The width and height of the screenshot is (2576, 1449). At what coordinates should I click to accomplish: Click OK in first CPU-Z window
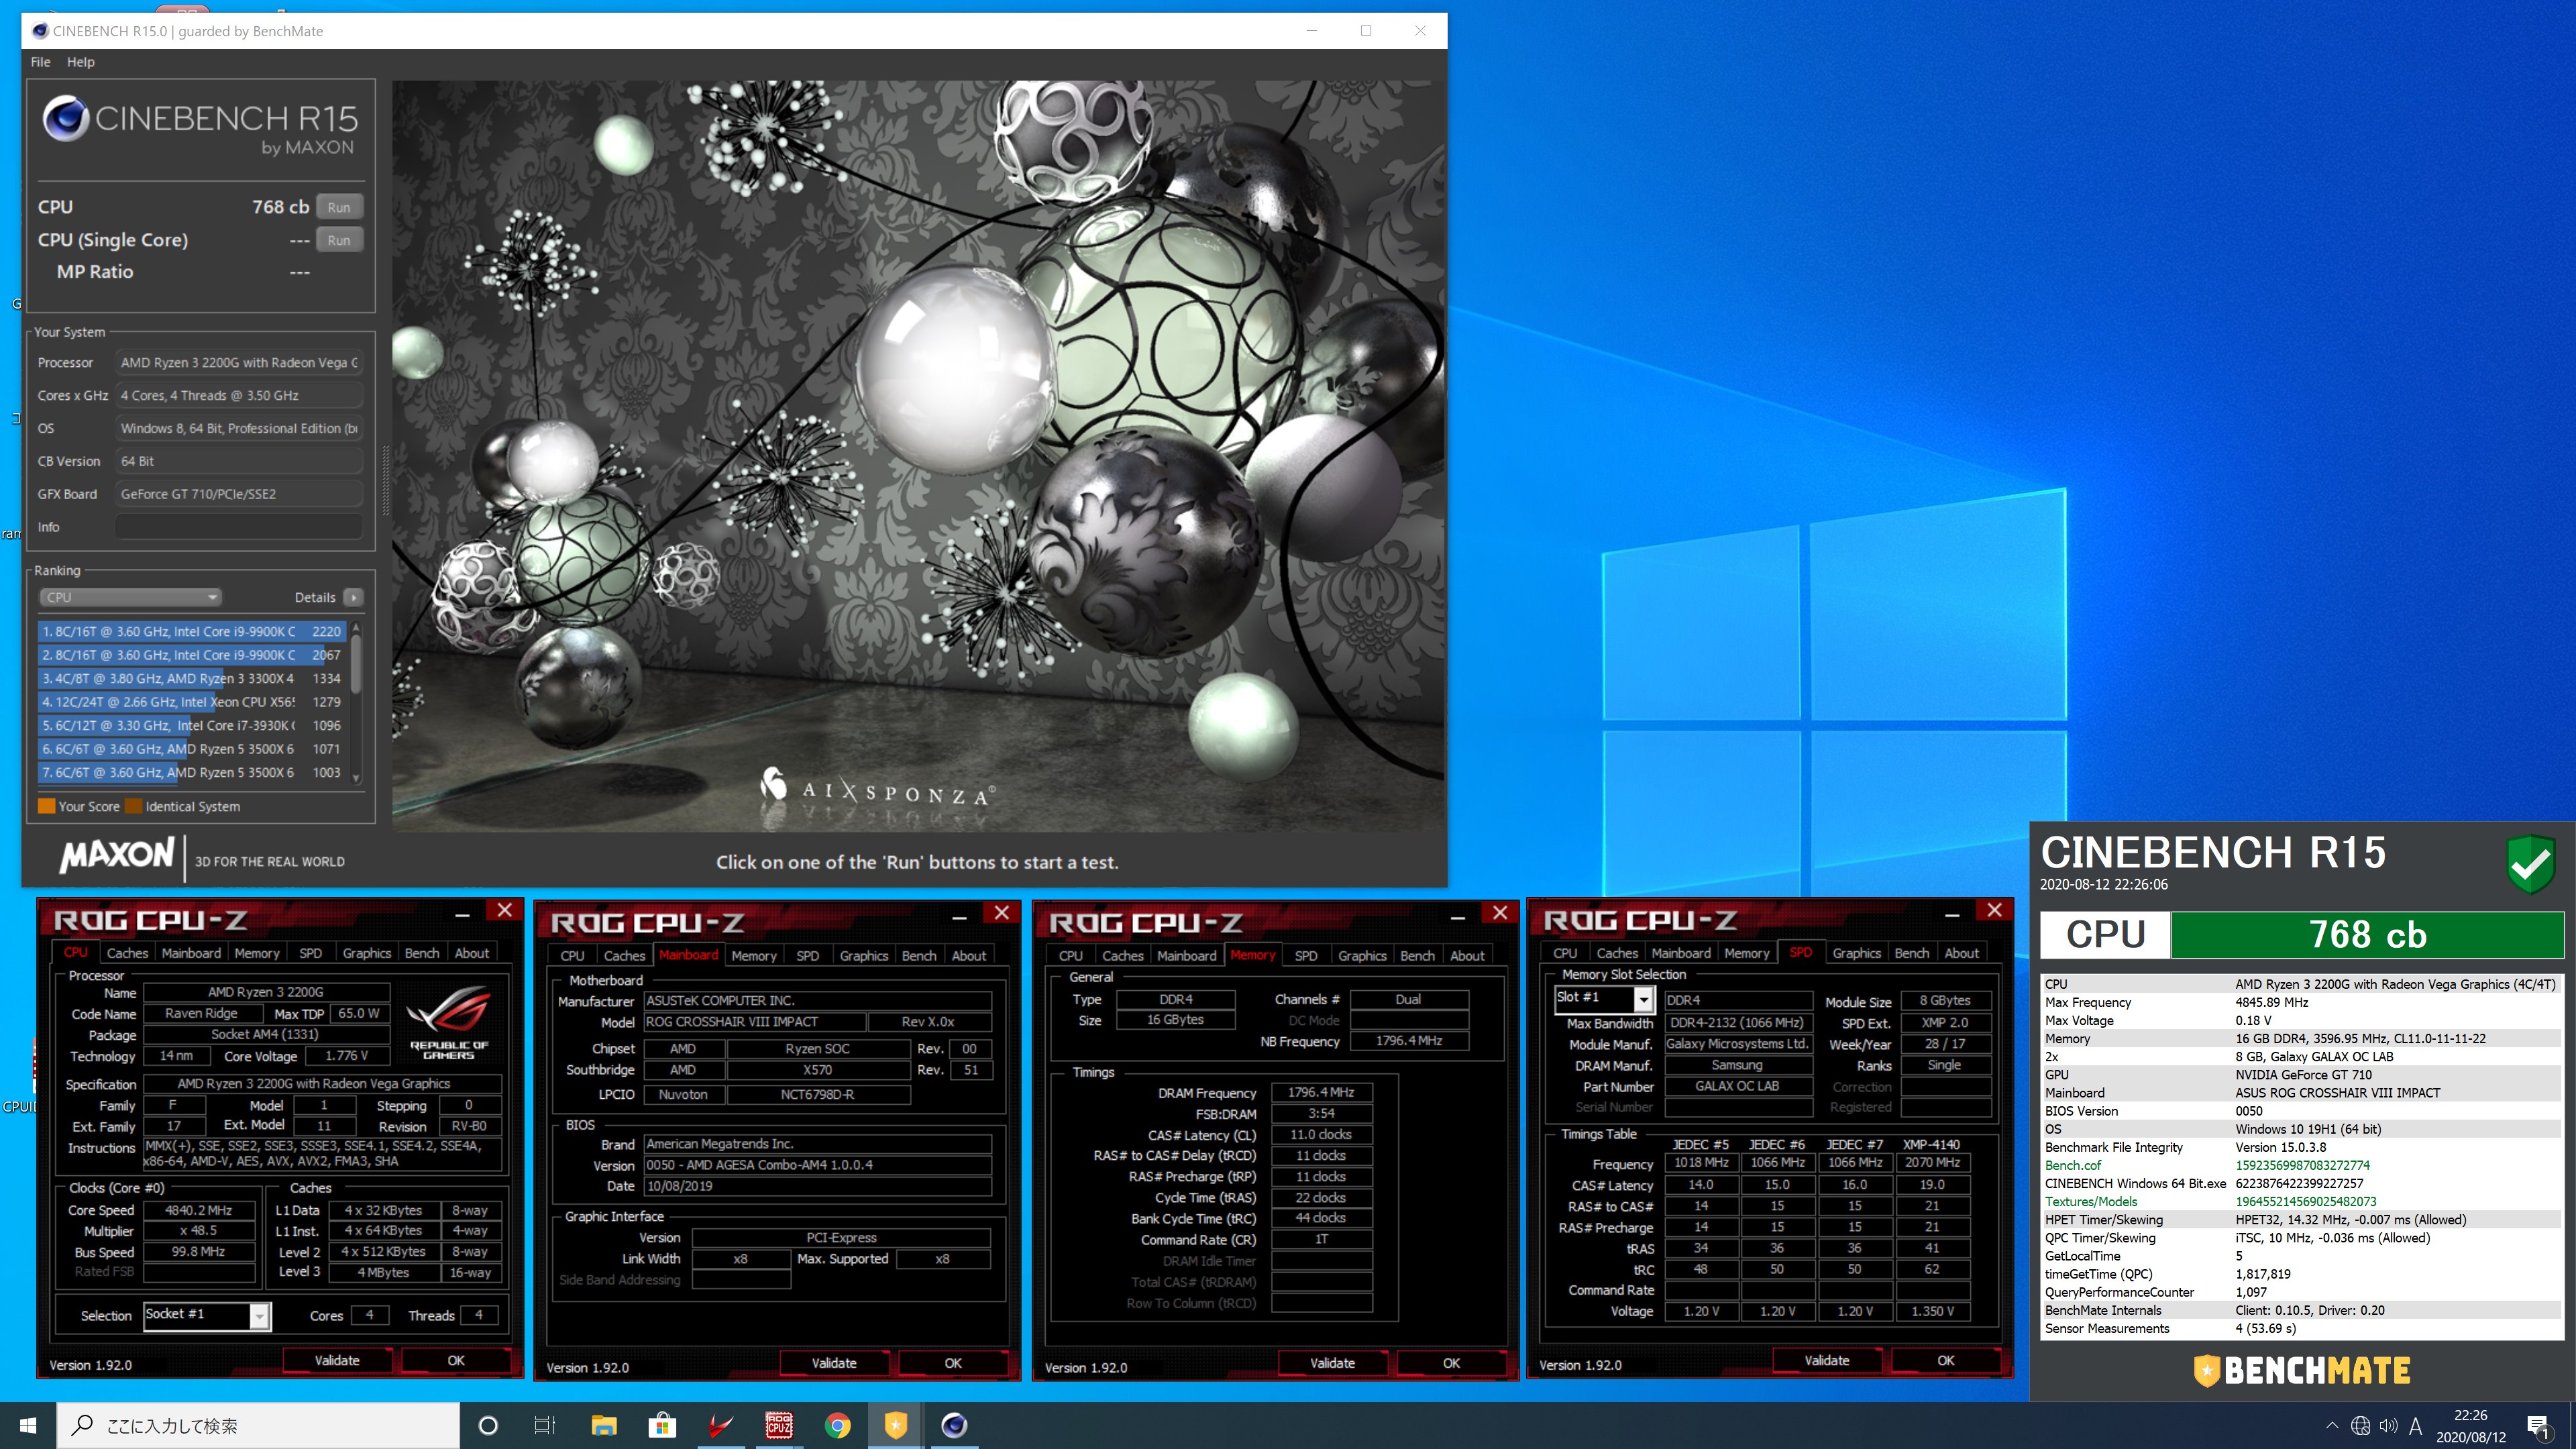coord(456,1360)
